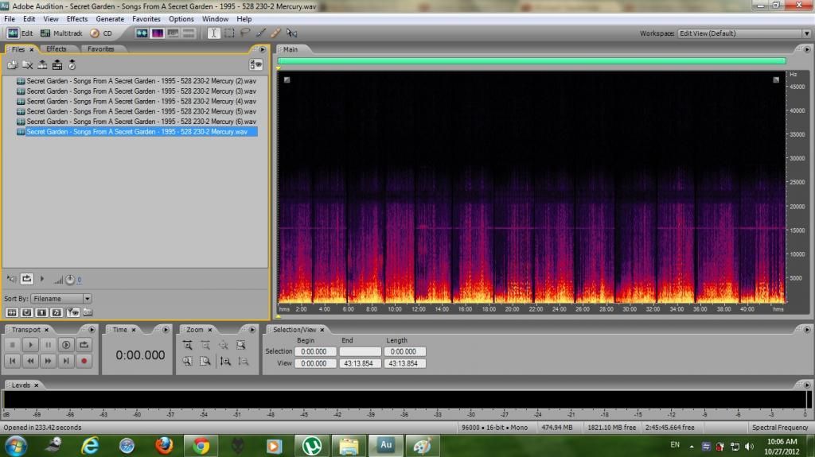This screenshot has width=815, height=457.
Task: Select the Time Selection tool
Action: click(x=213, y=33)
